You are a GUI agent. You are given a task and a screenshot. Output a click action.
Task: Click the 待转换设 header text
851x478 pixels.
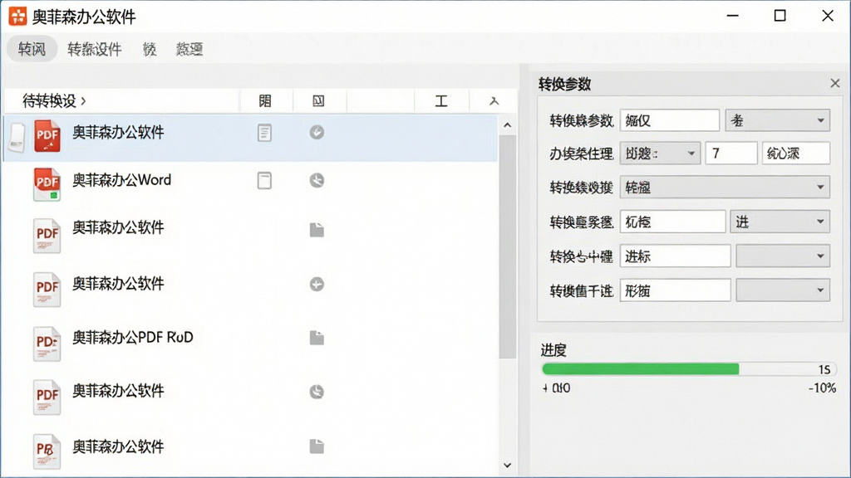pyautogui.click(x=49, y=100)
